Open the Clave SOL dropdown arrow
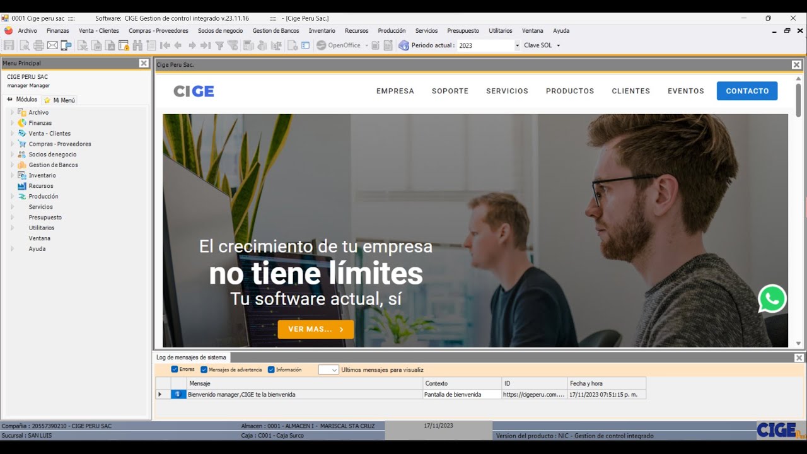This screenshot has width=807, height=454. coord(558,45)
